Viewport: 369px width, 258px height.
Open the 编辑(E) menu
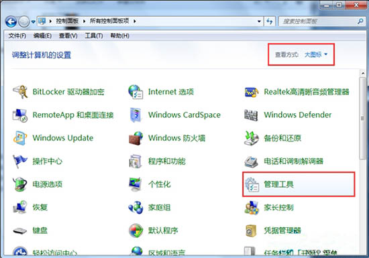(42, 36)
